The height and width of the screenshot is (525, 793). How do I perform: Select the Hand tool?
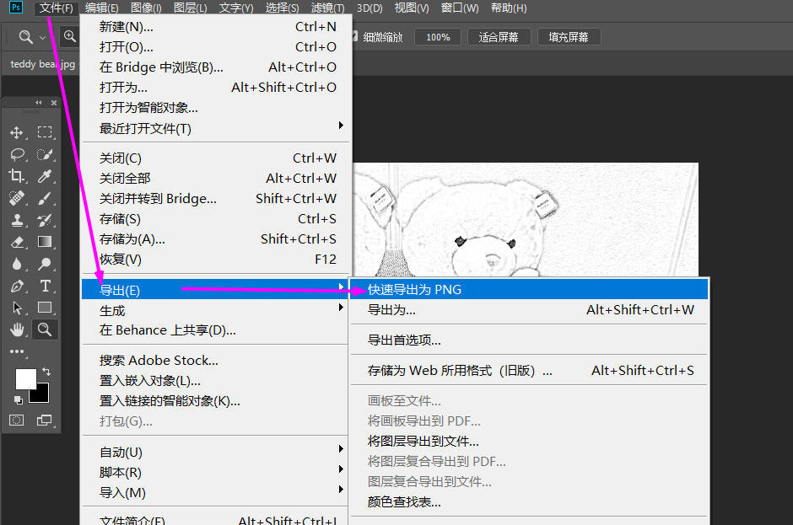(x=16, y=329)
